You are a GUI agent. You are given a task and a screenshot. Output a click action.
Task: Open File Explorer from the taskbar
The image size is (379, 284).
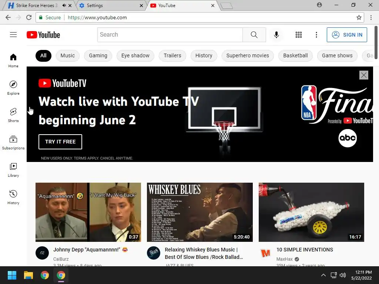click(x=28, y=275)
